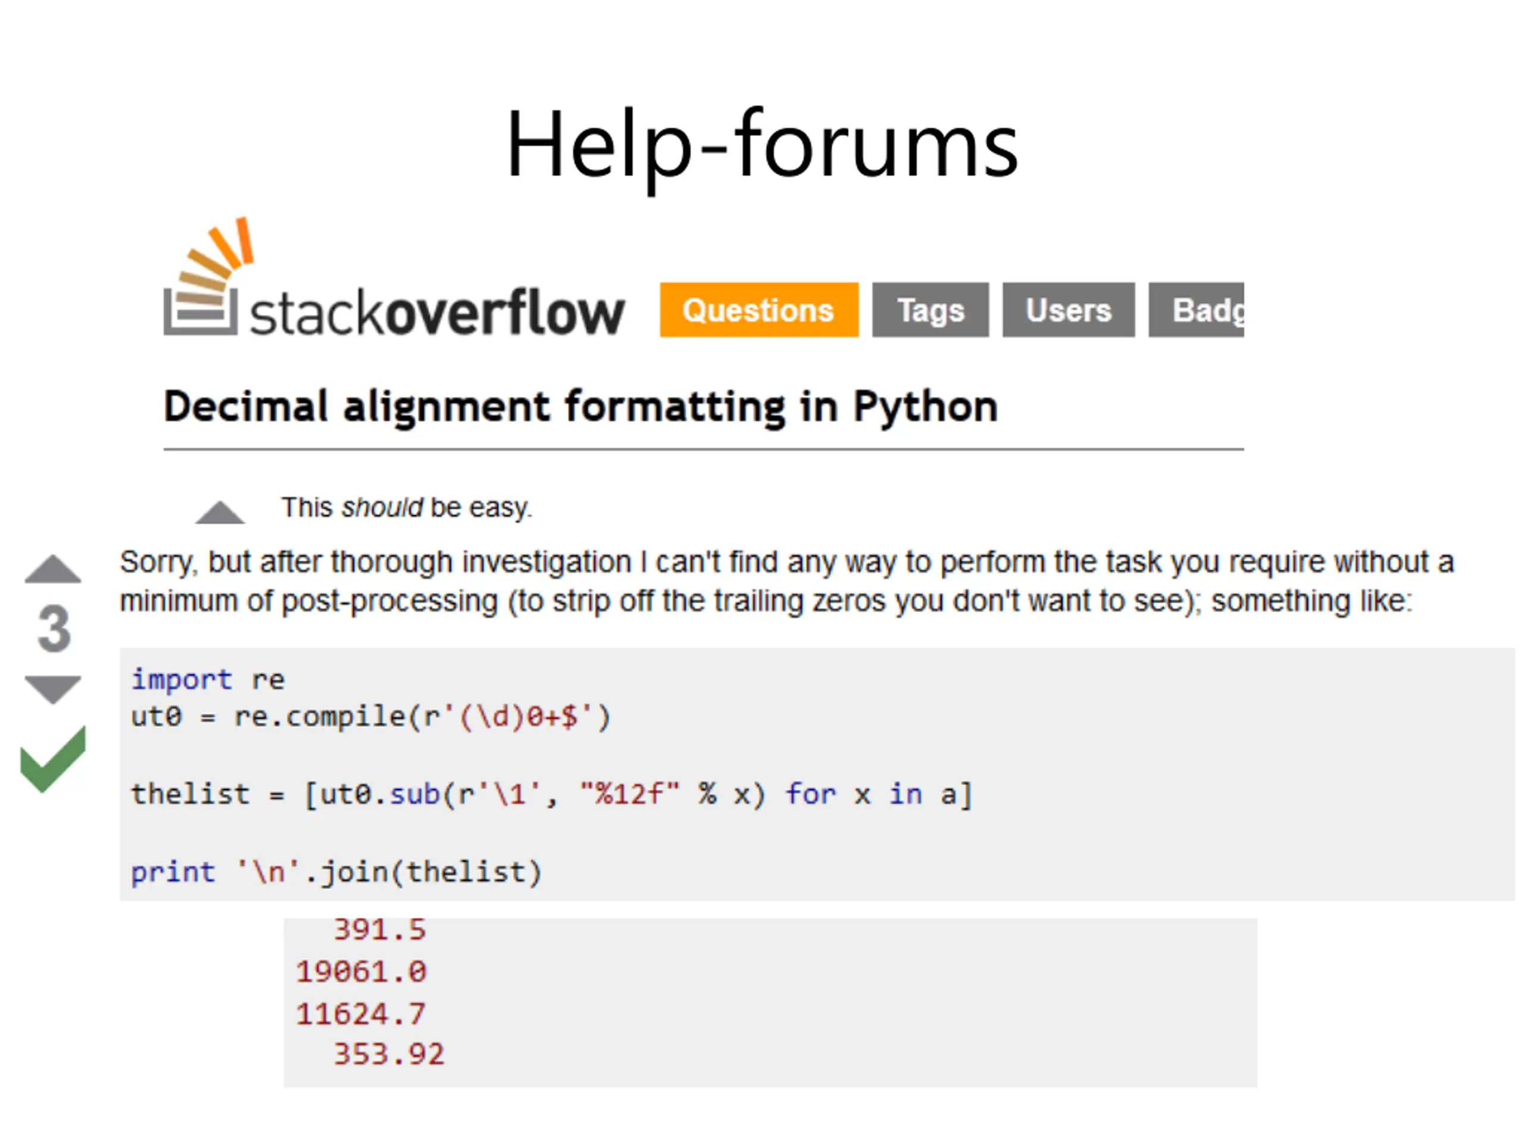Open the Users tab

pos(1068,310)
